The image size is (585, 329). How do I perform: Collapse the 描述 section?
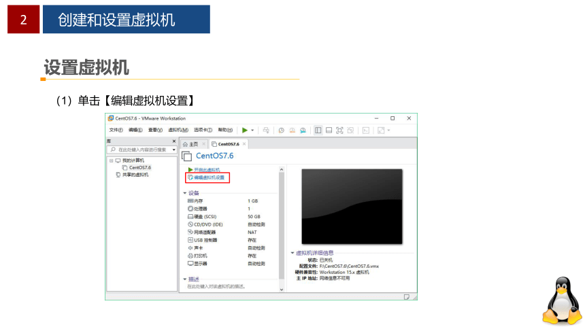184,279
